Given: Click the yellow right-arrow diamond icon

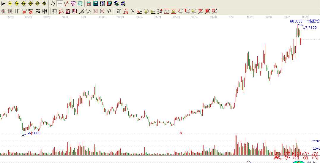Looking at the screenshot, I should point(17,4).
